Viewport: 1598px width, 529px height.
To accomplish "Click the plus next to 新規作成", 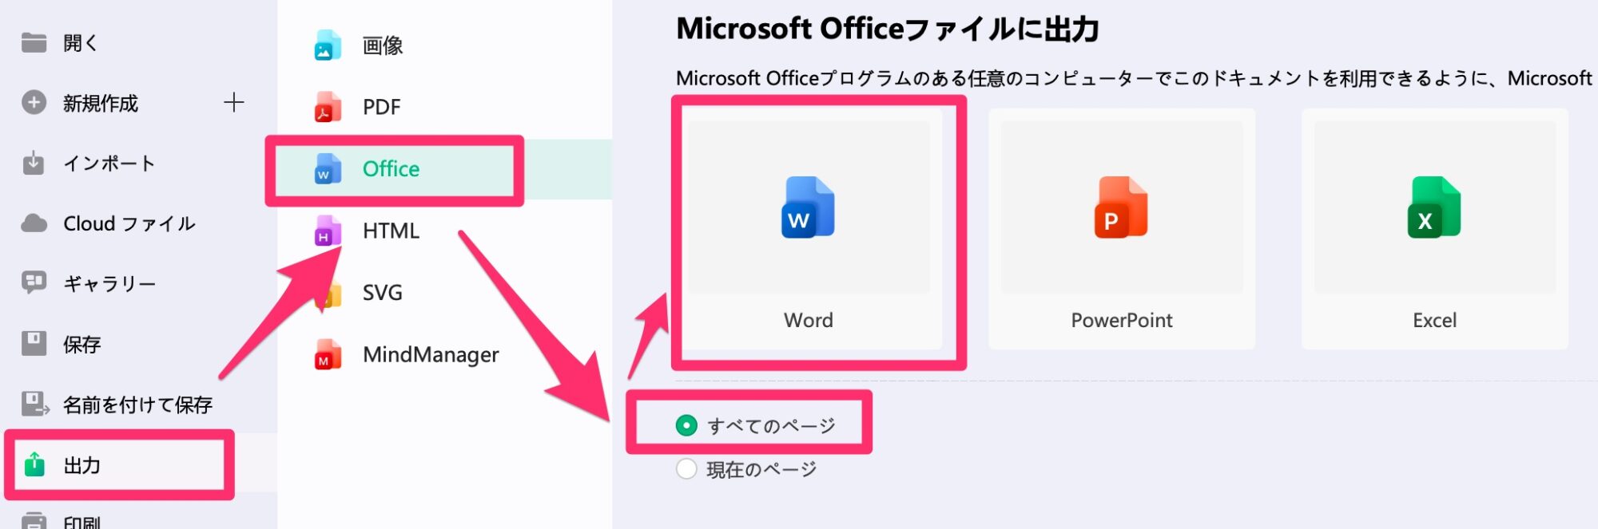I will click(233, 103).
